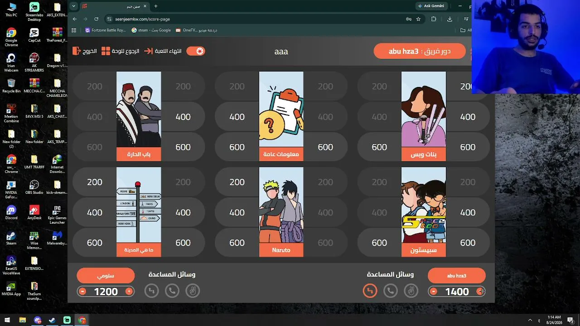Open the OmeTV bookmark
The width and height of the screenshot is (580, 326).
click(197, 30)
